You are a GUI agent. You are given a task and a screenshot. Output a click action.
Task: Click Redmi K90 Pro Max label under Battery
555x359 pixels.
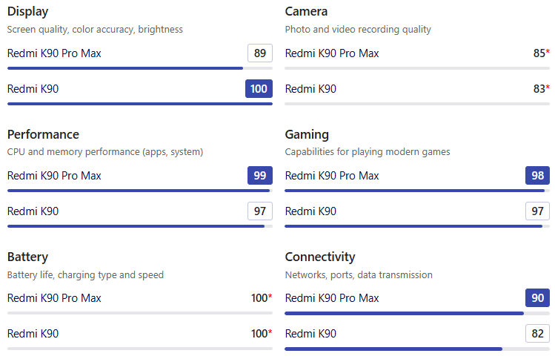(54, 298)
